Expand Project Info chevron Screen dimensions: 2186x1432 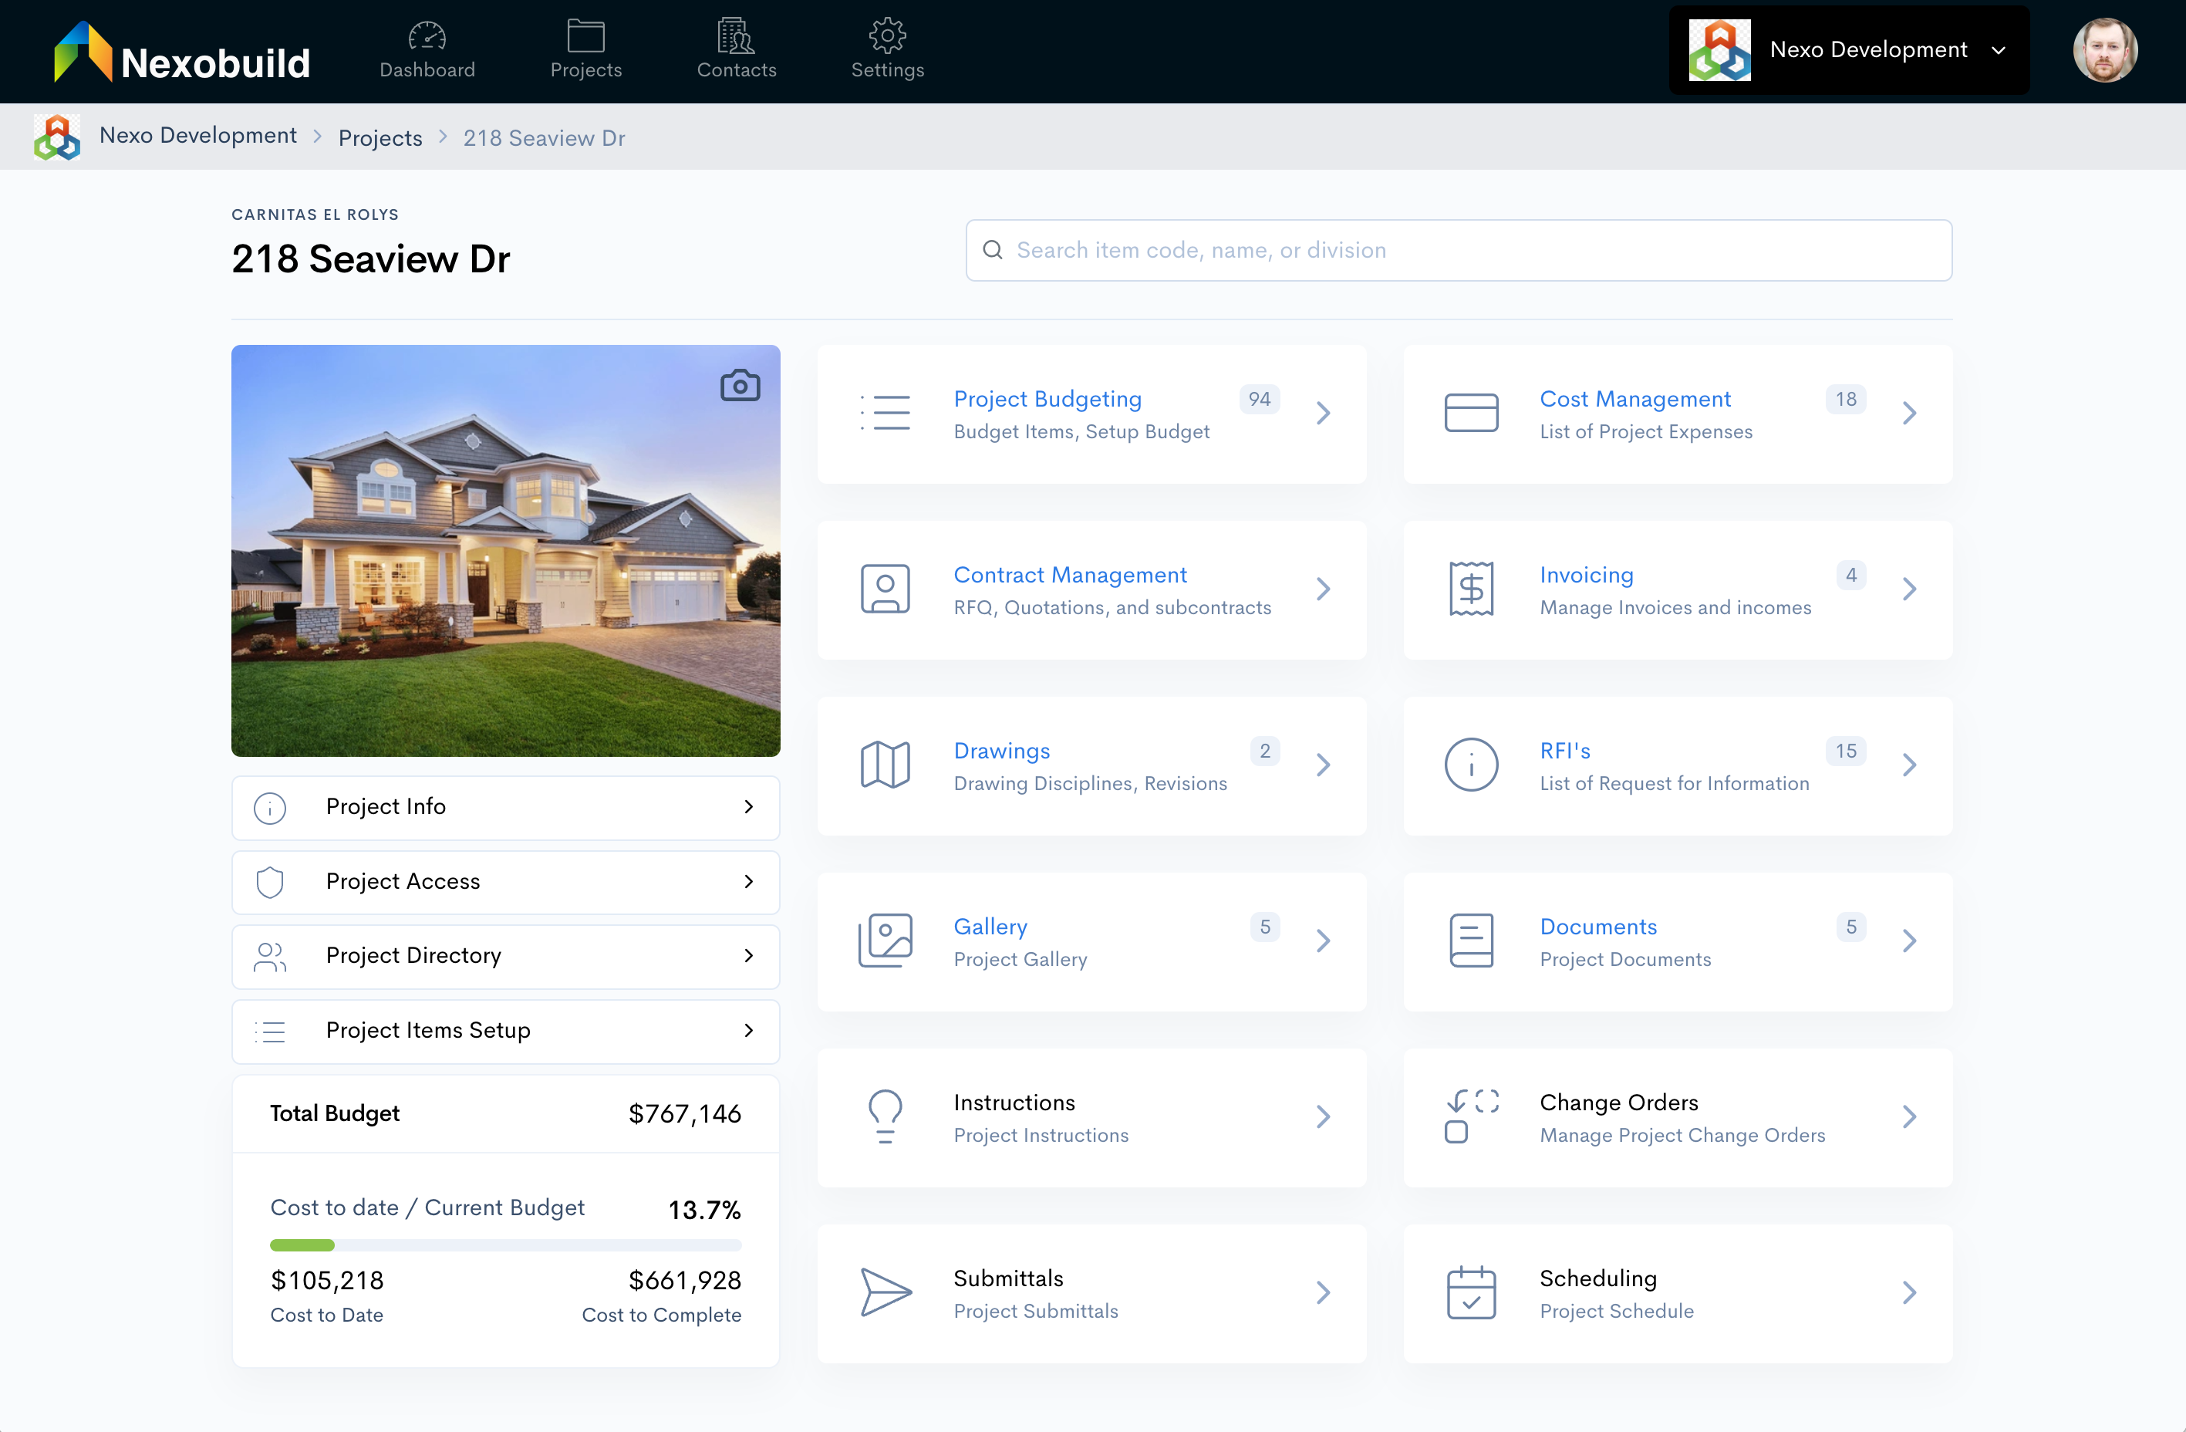tap(748, 806)
